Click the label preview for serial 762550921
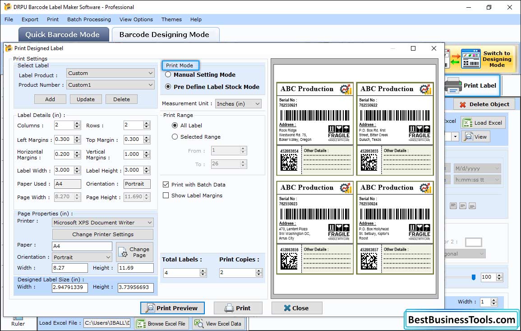This screenshot has height=331, width=521. (x=315, y=129)
